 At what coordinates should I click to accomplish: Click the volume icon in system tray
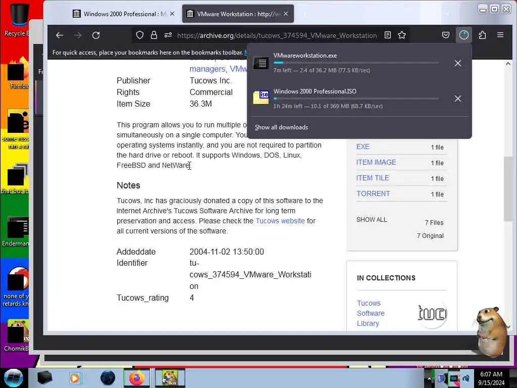coord(466,378)
